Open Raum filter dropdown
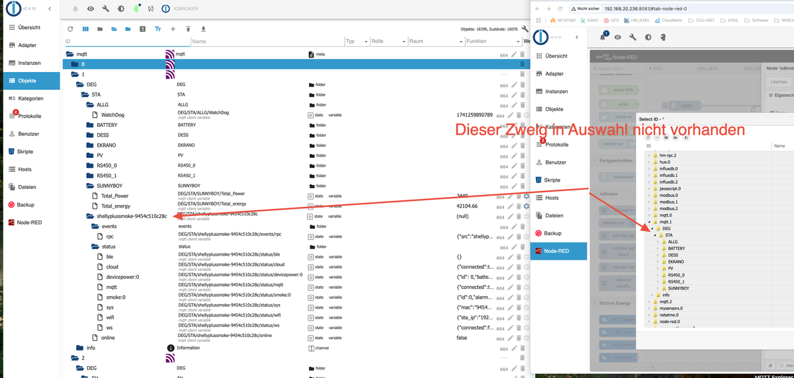Image resolution: width=794 pixels, height=378 pixels. click(x=435, y=41)
